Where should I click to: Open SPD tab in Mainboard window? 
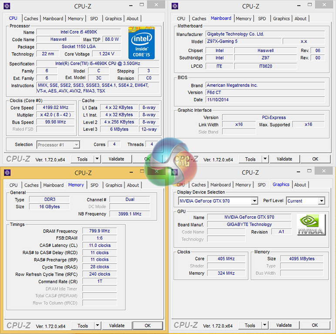point(262,19)
